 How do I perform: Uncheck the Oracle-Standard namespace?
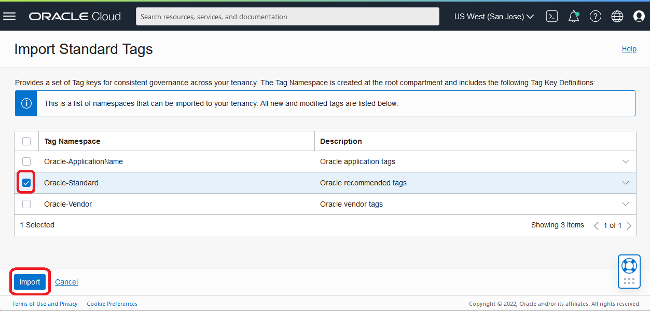(x=26, y=183)
